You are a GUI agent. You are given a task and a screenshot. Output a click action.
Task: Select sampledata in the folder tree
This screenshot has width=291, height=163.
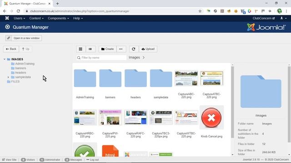tap(23, 77)
